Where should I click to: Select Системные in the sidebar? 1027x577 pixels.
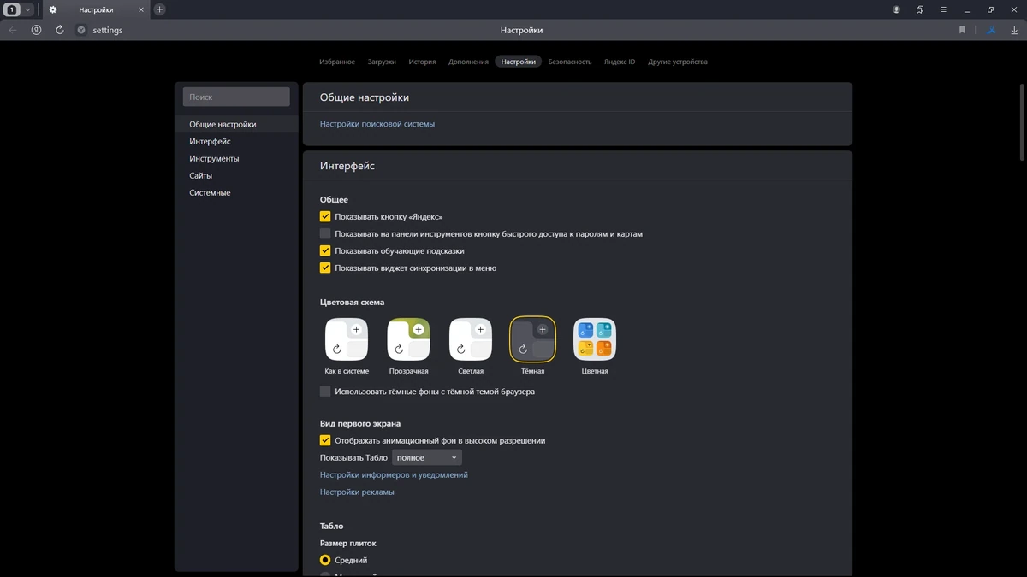coord(210,192)
